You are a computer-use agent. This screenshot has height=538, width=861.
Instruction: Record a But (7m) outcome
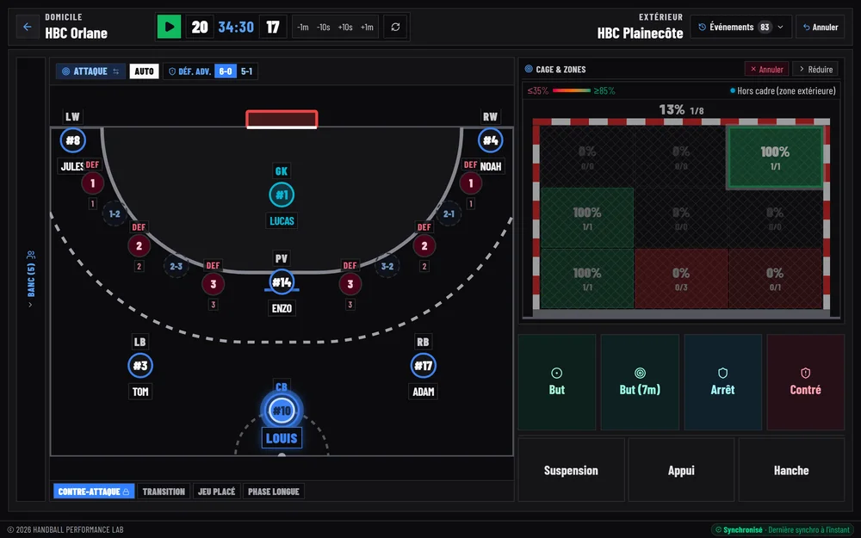point(640,382)
